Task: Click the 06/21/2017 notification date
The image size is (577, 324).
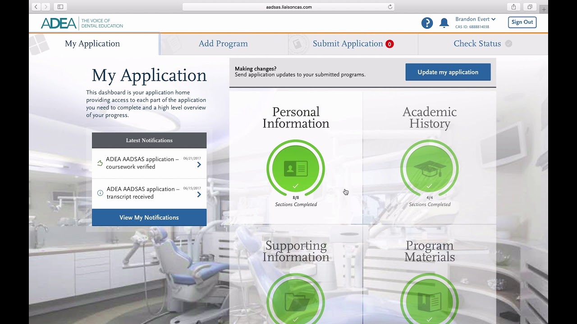Action: tap(192, 158)
